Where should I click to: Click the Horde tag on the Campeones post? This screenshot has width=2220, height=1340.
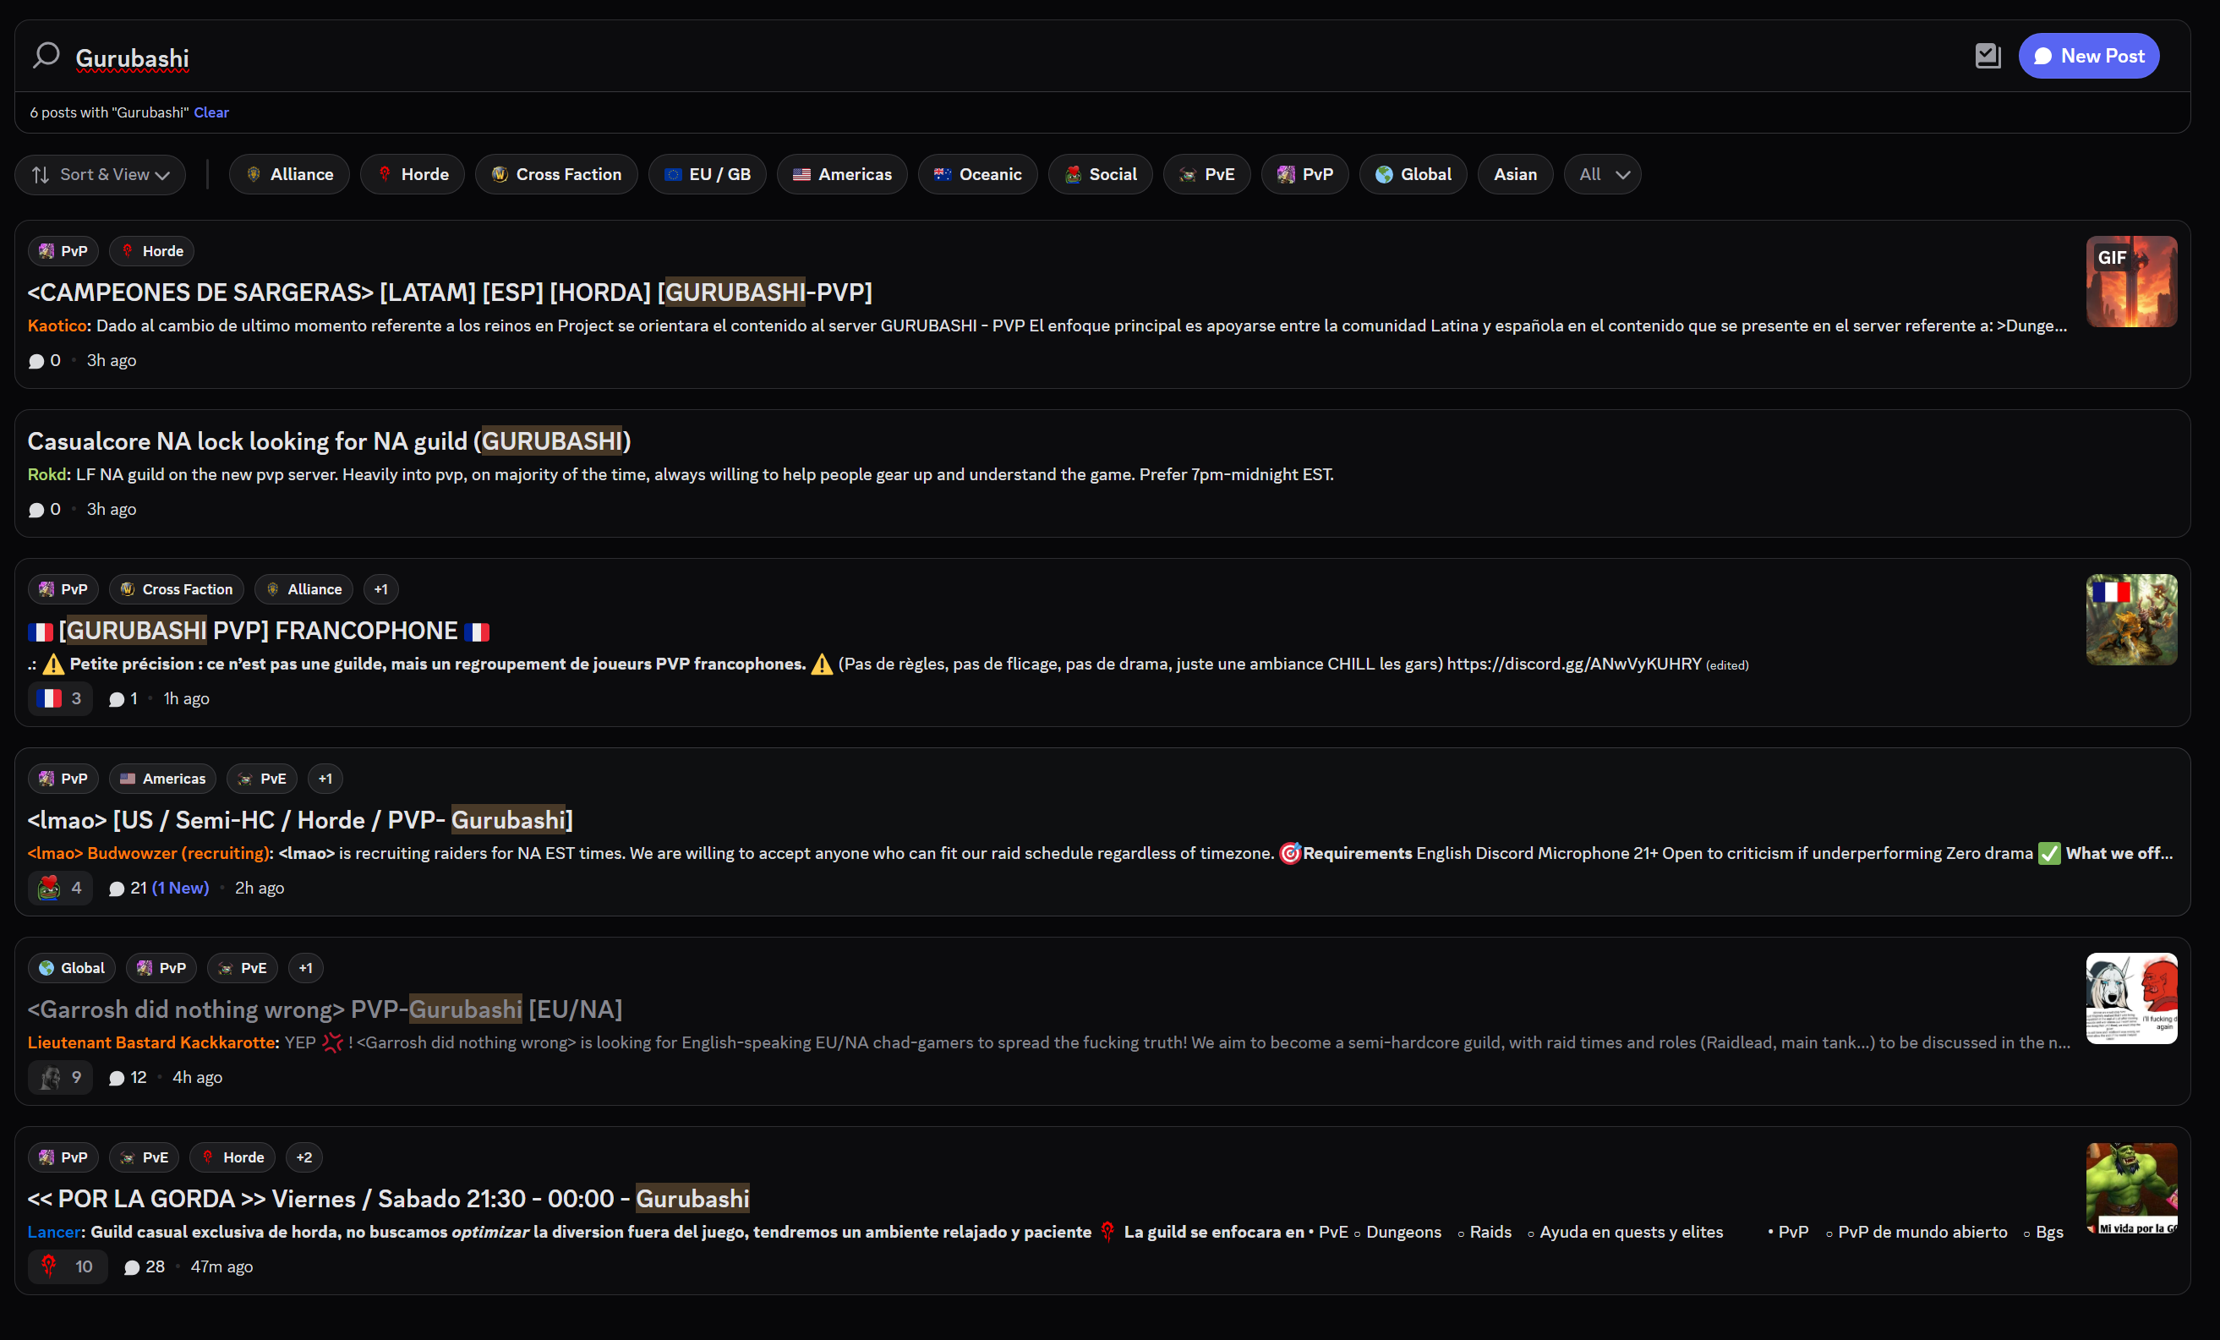[151, 251]
